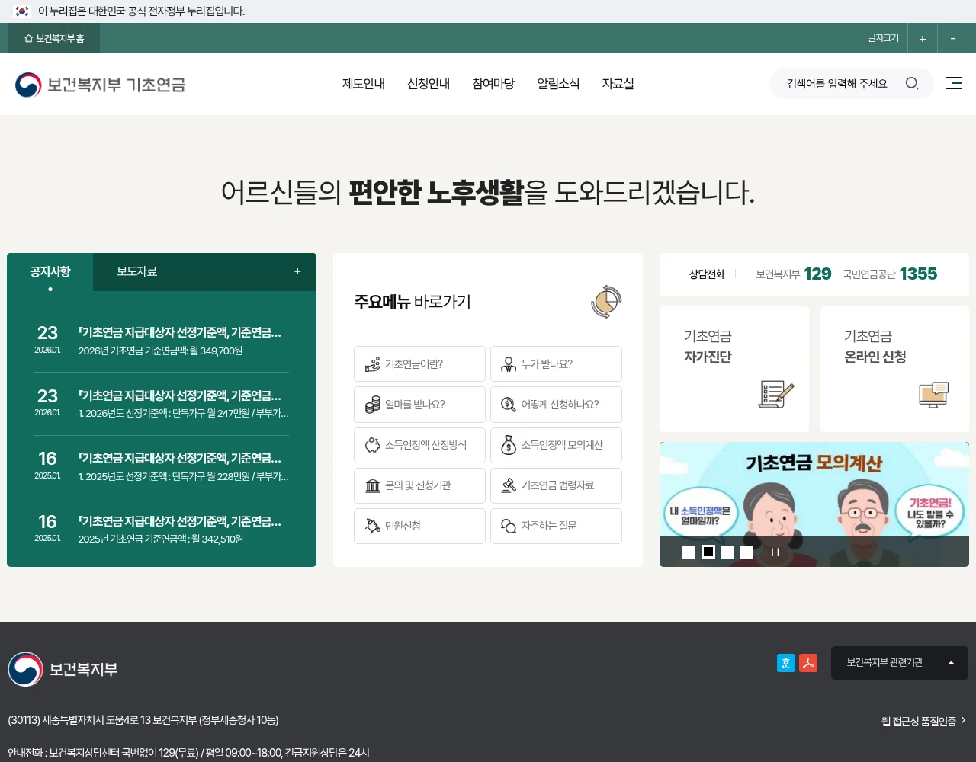The image size is (976, 762).
Task: Click 국민연금공단 1355 phone number
Action: [x=890, y=274]
